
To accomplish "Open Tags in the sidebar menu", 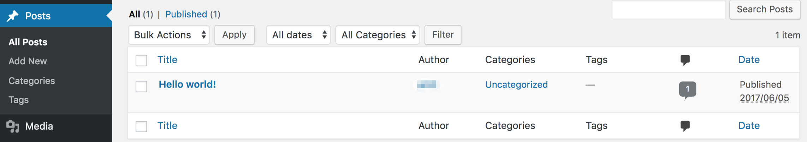I will (x=18, y=100).
